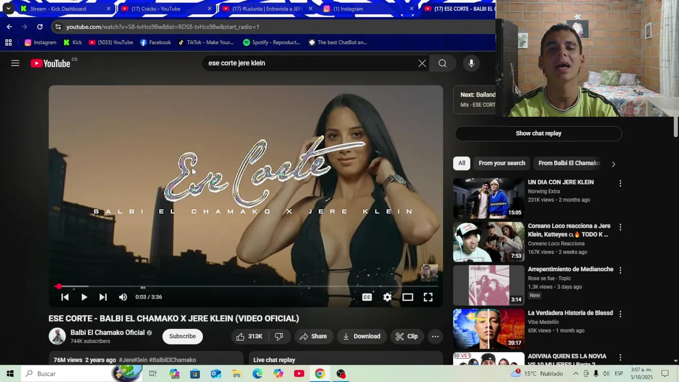Open the Windows Start menu
Screen dimensions: 679x382
(x=10, y=374)
